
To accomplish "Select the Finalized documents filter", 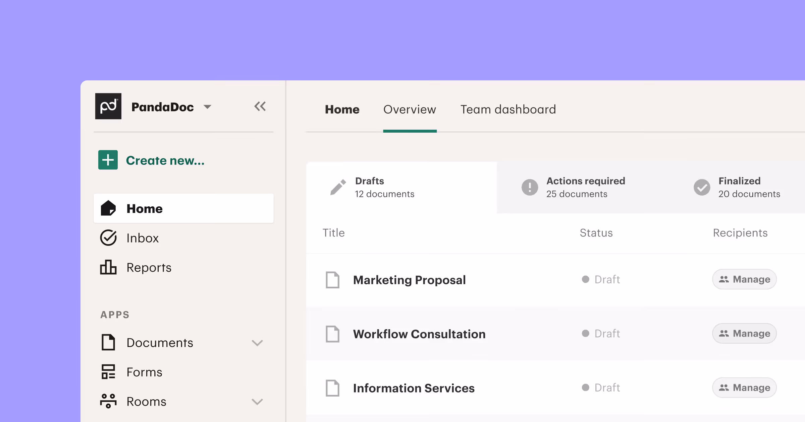I will point(739,187).
